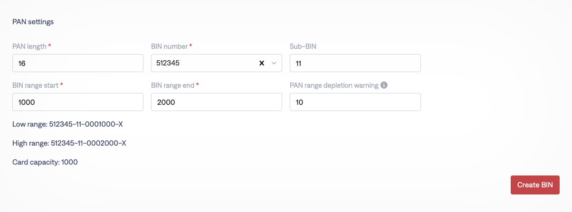The height and width of the screenshot is (212, 572).
Task: Clear the BIN number selection with X
Action: click(261, 63)
